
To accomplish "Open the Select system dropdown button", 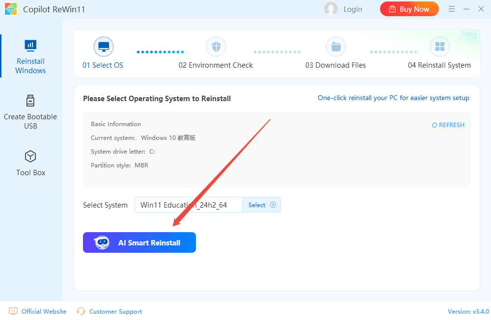I will (261, 205).
